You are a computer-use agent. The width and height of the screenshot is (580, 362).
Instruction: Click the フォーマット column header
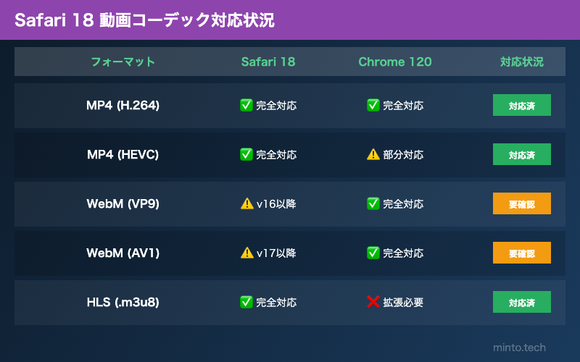pyautogui.click(x=123, y=62)
